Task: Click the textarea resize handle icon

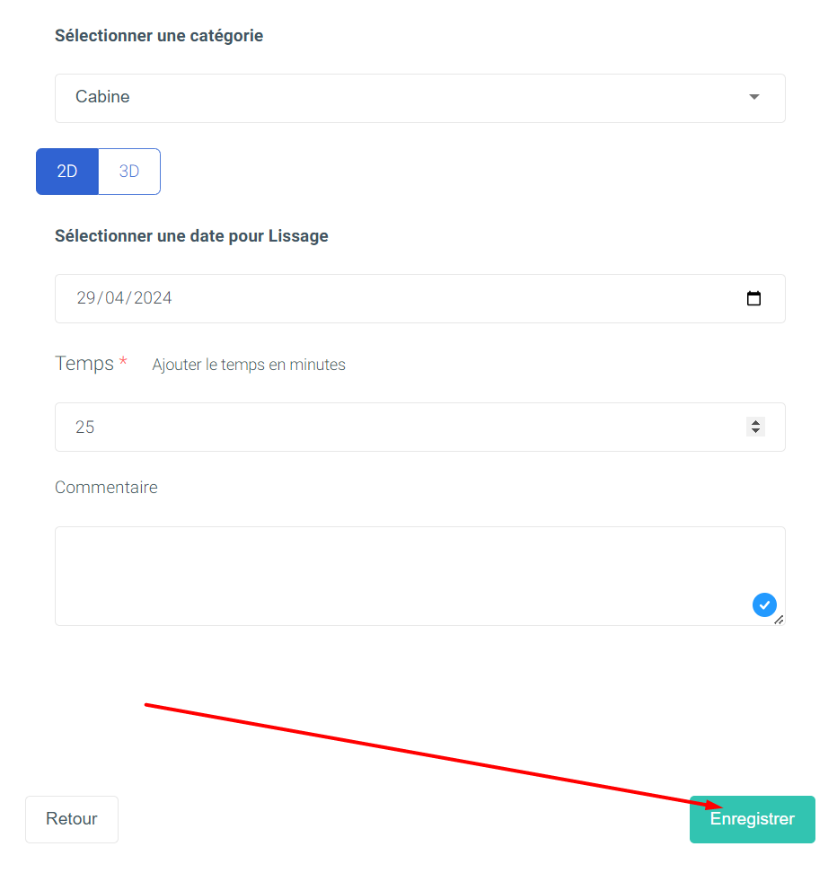Action: 779,620
